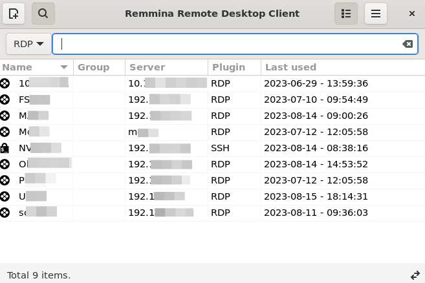
Task: Click the SSH terminal icon in NV row
Action: (x=5, y=148)
